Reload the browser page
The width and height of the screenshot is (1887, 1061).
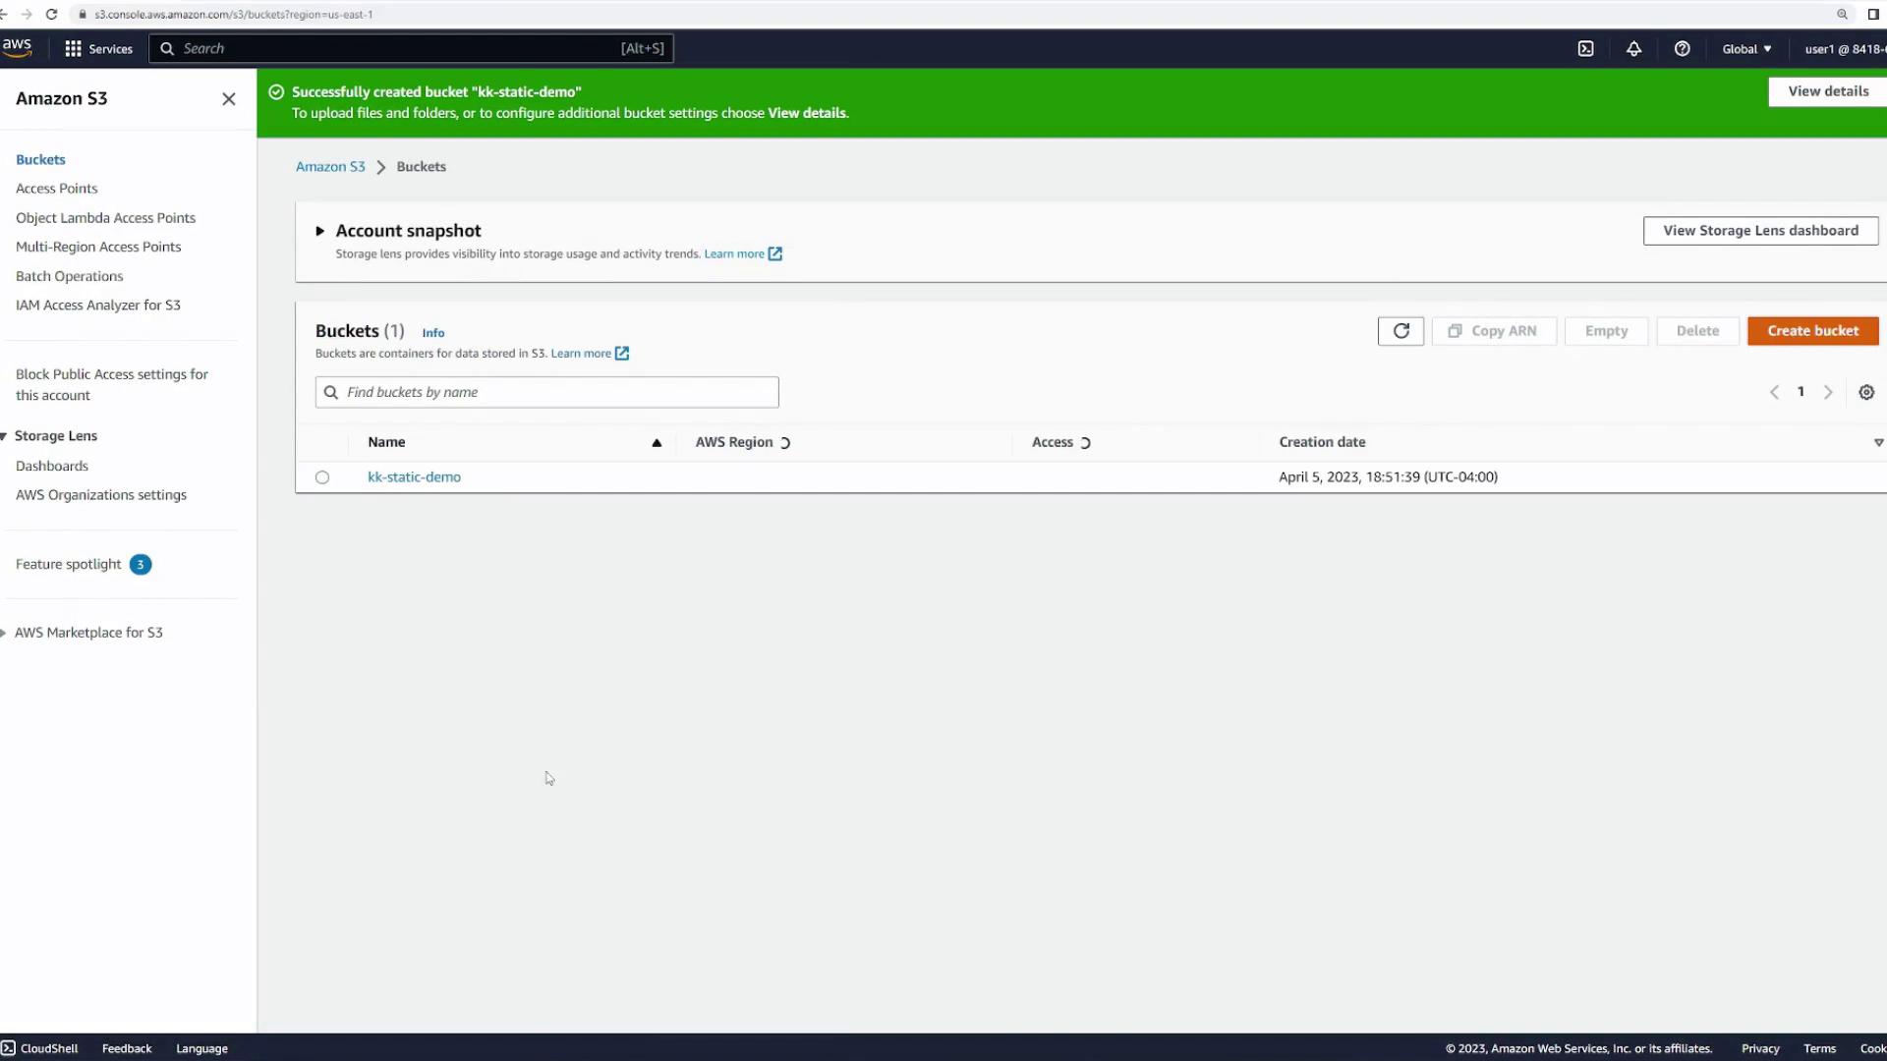(x=51, y=15)
